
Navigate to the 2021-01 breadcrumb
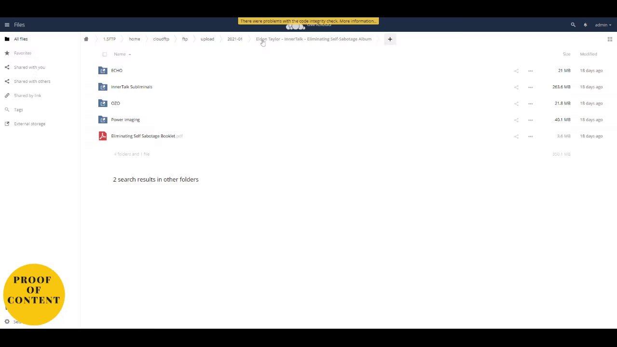(235, 39)
